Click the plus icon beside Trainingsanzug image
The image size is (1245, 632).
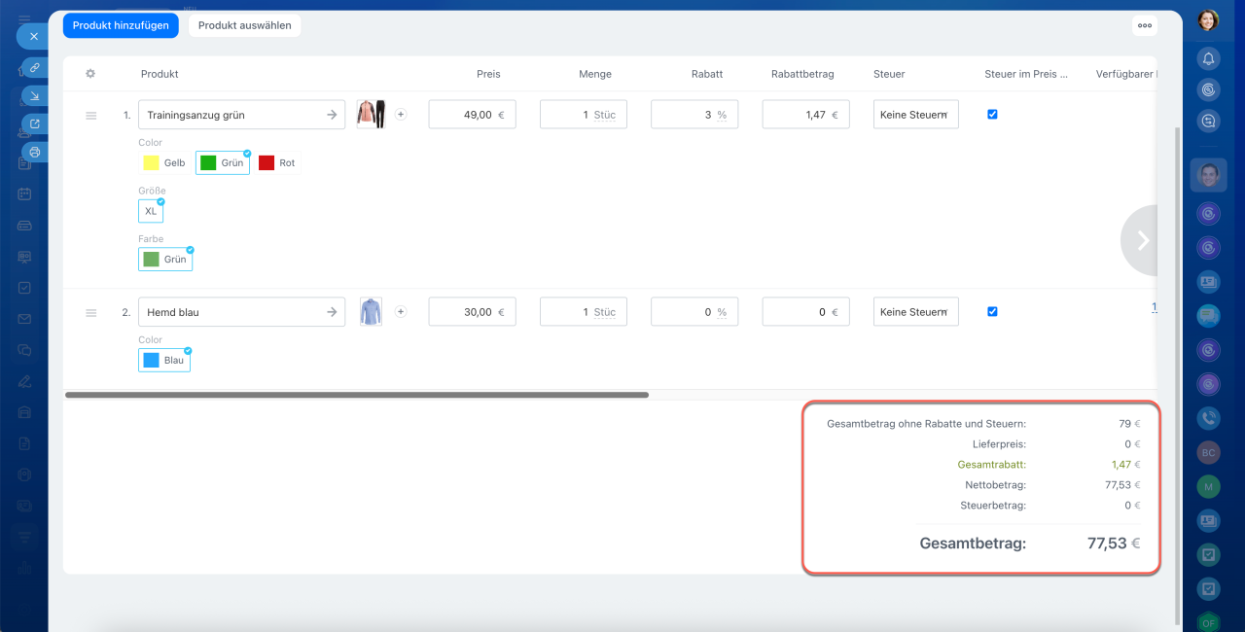pos(401,114)
